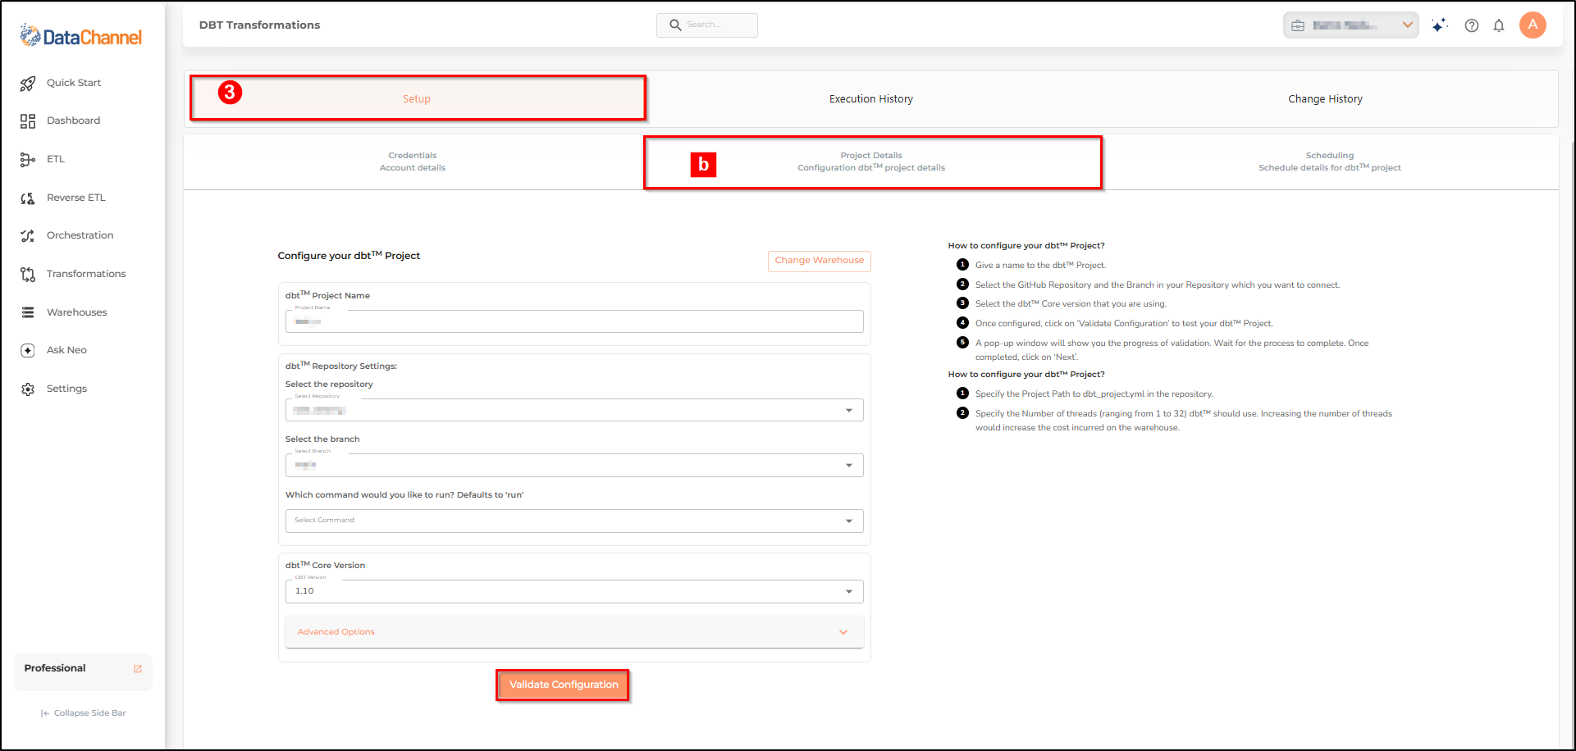Click the 'DBT Transformations' page title
Viewport: 1576px width, 751px height.
(x=259, y=25)
